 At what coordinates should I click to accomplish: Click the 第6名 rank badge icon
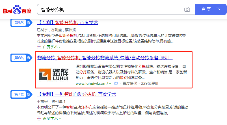[x=28, y=58]
